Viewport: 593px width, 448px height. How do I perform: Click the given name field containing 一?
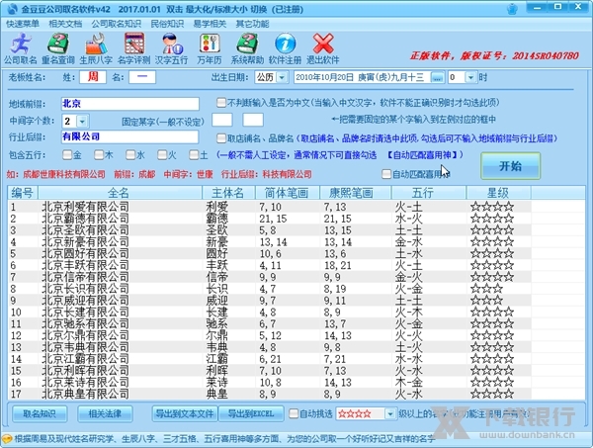(142, 77)
